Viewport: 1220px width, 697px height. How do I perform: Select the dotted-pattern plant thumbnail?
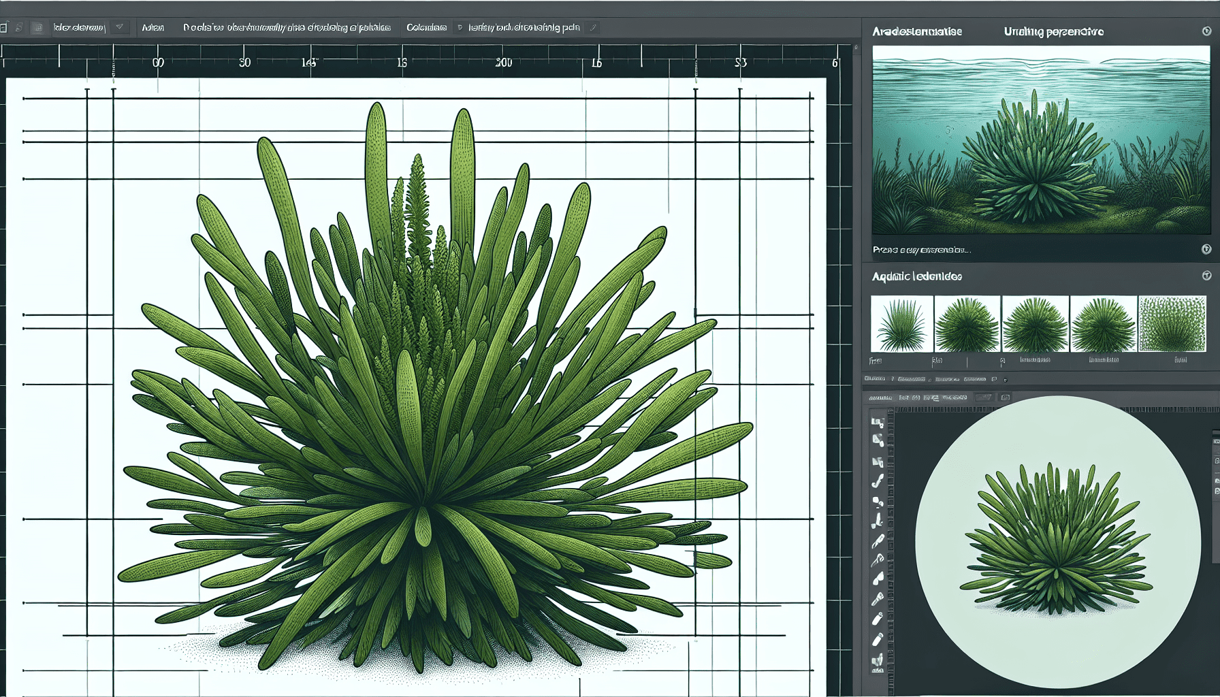pyautogui.click(x=1172, y=324)
